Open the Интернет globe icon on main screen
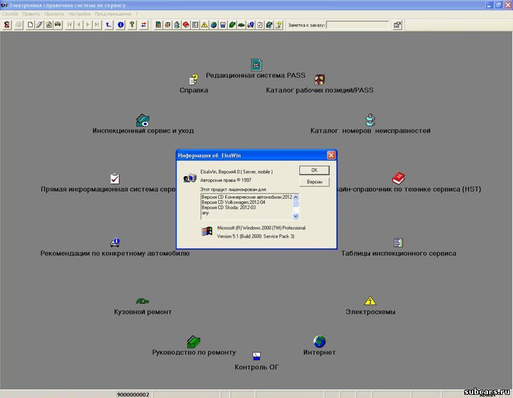The height and width of the screenshot is (398, 513). 319,342
